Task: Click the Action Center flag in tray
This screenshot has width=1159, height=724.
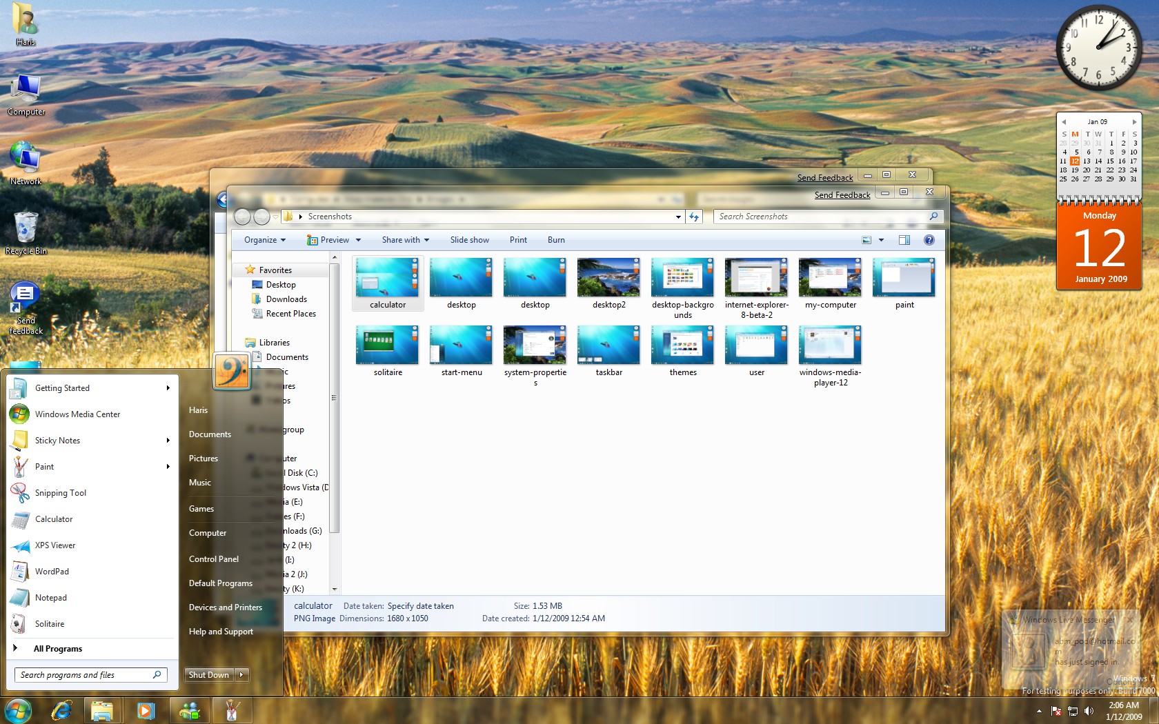Action: coord(1056,711)
